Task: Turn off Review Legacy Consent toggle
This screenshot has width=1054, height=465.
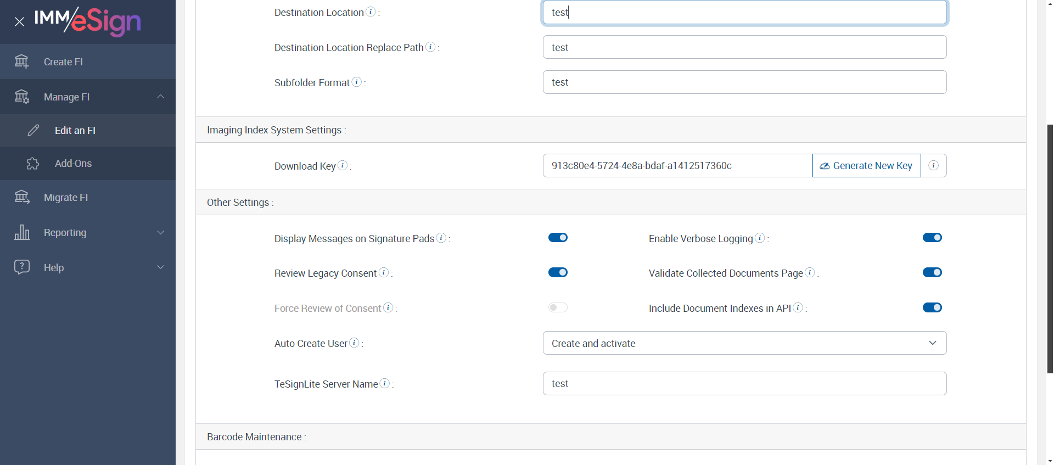Action: tap(558, 273)
